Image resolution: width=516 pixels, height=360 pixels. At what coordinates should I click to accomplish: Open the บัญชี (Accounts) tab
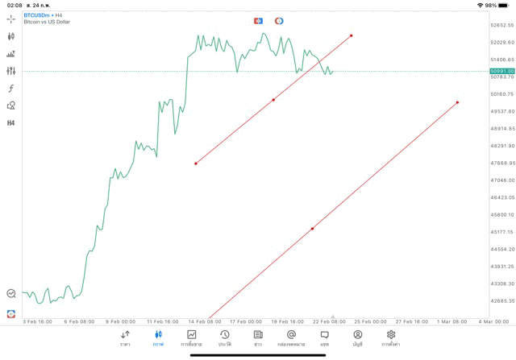pos(357,338)
